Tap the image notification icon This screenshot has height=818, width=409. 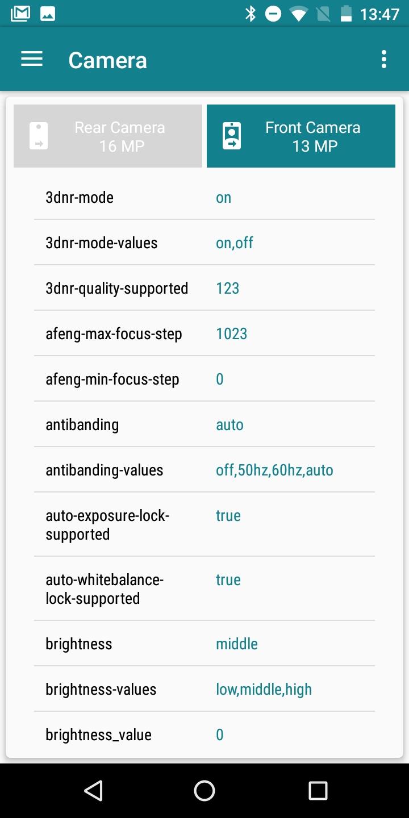[48, 14]
